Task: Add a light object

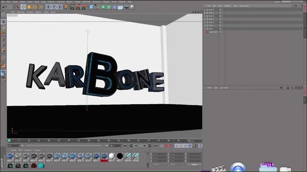Action: click(x=132, y=7)
